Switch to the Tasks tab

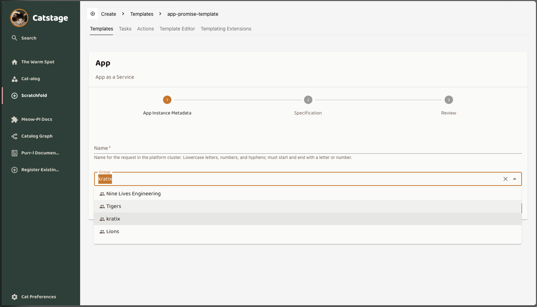click(x=125, y=29)
